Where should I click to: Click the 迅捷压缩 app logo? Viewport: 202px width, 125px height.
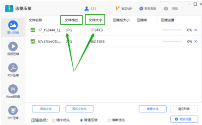9,8
